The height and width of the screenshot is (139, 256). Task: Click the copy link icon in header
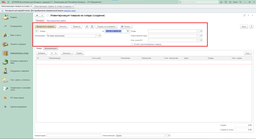click(x=244, y=16)
